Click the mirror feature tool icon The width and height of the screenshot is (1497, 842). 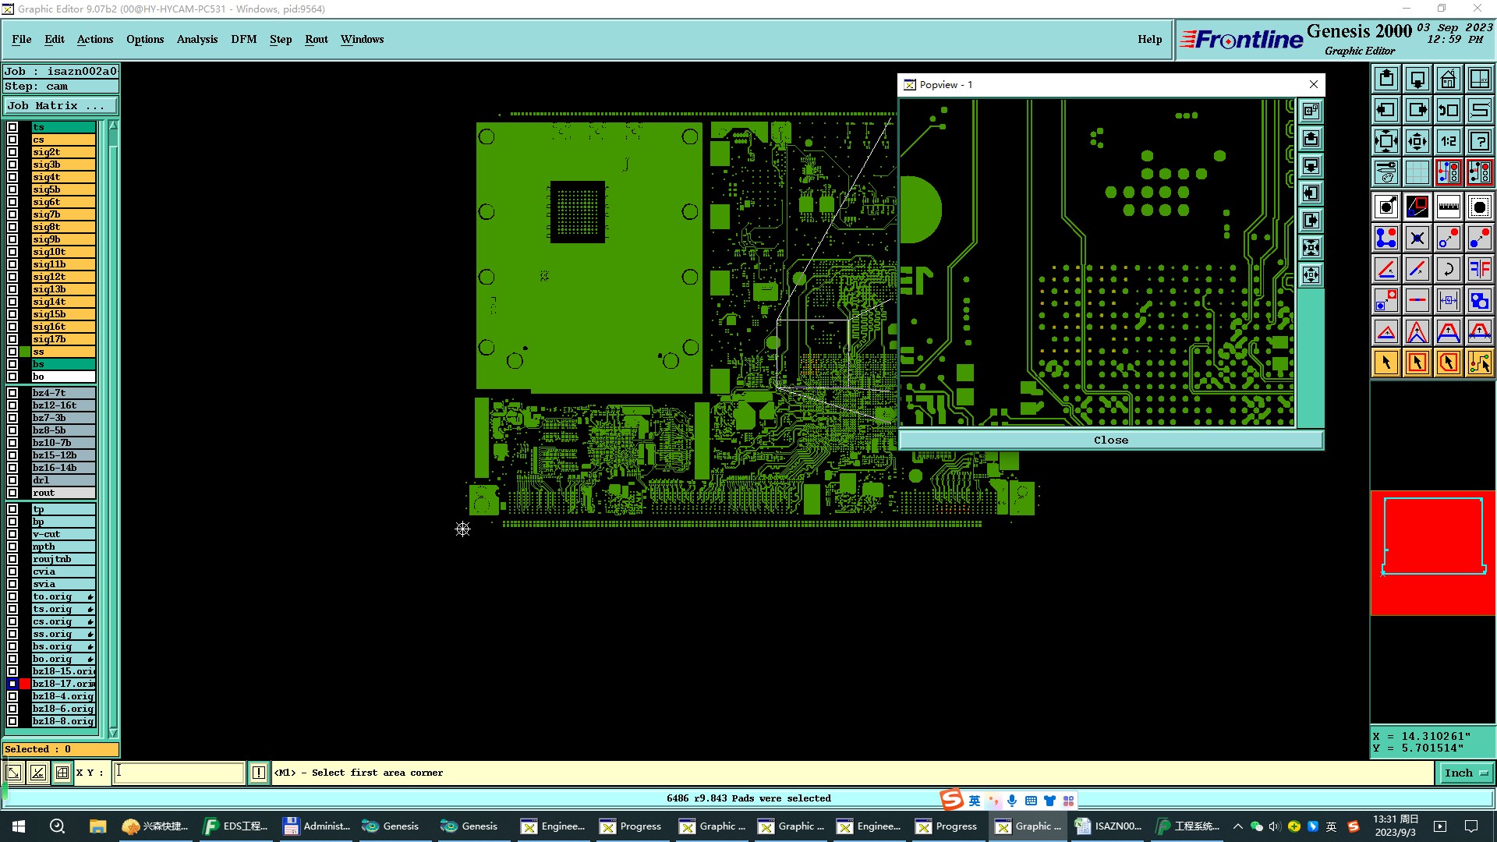click(x=1479, y=269)
